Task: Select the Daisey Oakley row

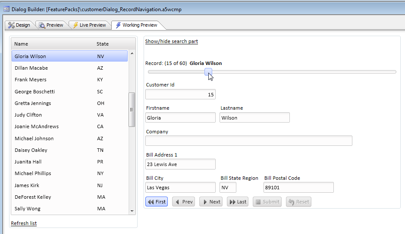Action: 70,150
